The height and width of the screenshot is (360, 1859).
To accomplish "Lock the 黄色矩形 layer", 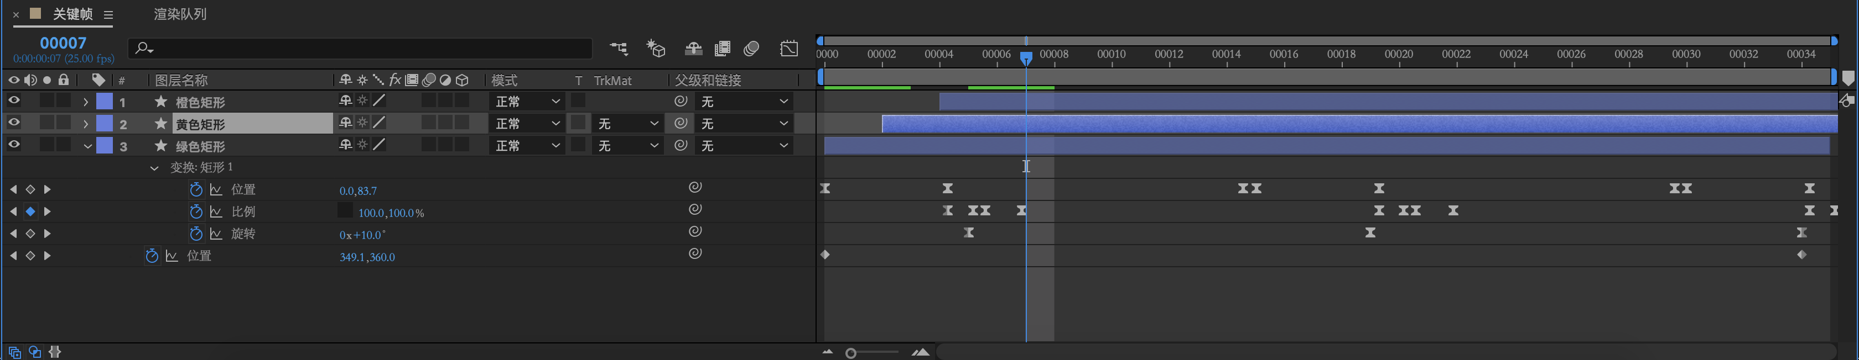I will point(64,123).
